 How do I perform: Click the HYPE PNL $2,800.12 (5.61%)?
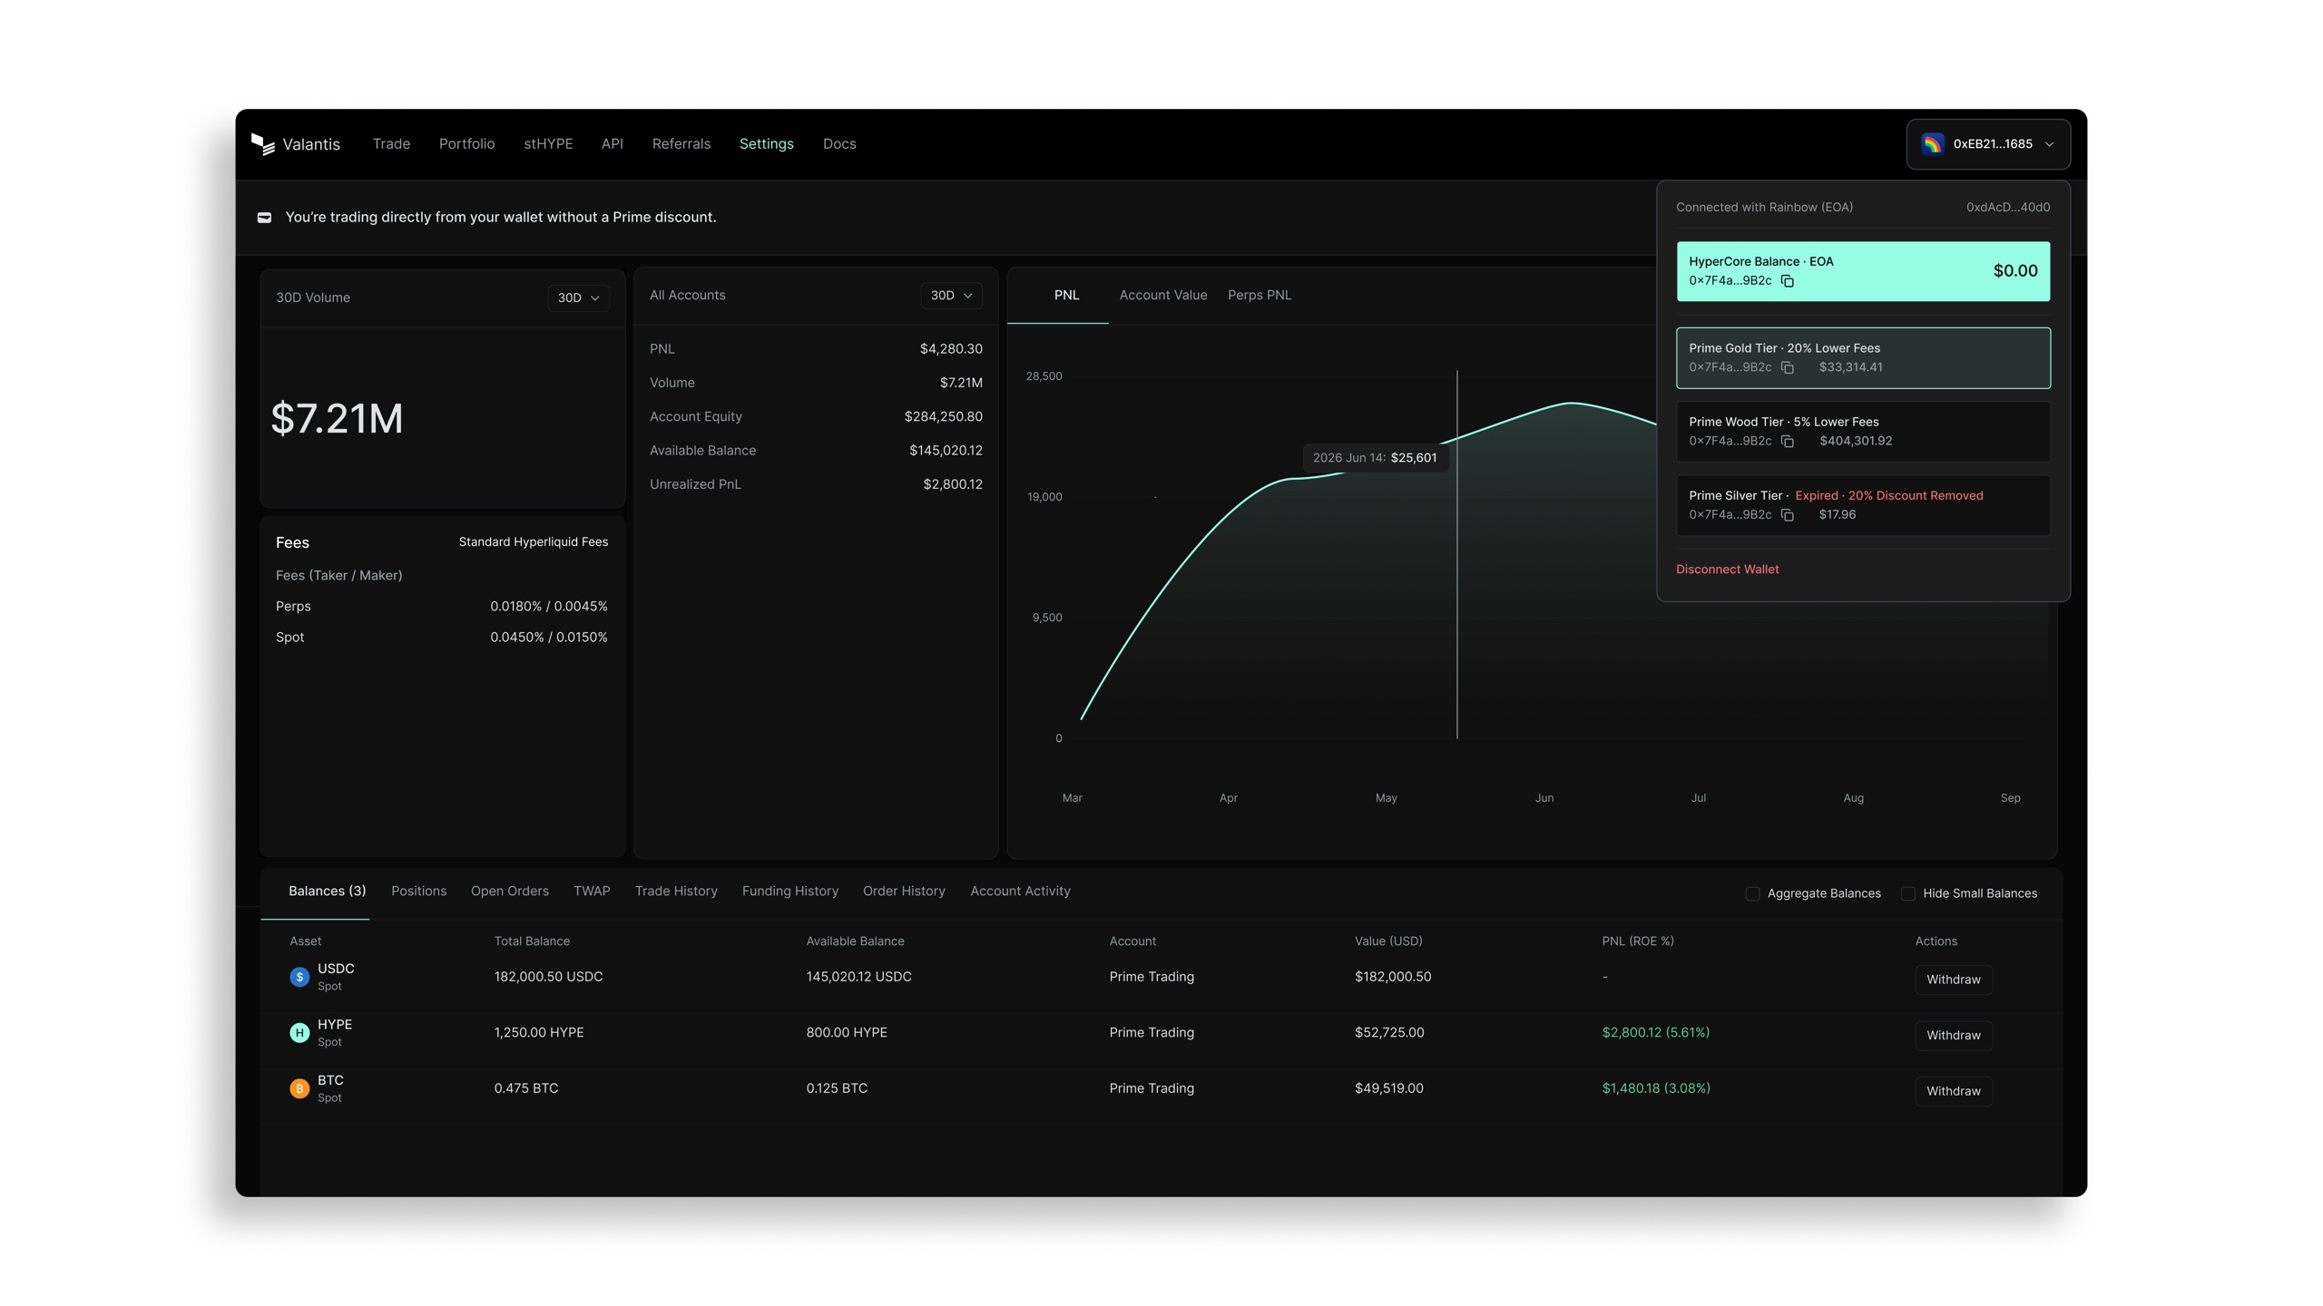(1655, 1033)
